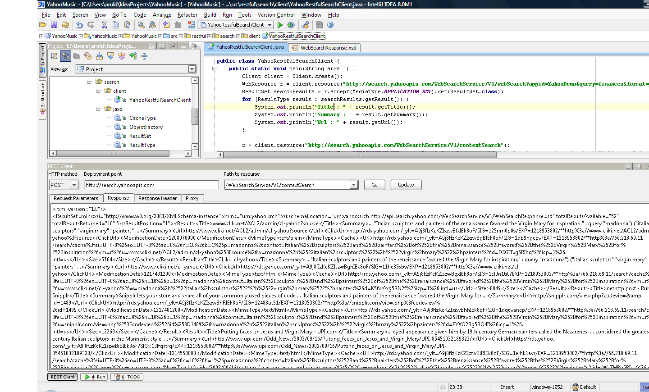Click the Save All floppy disk icon
649x392 pixels.
[54, 25]
